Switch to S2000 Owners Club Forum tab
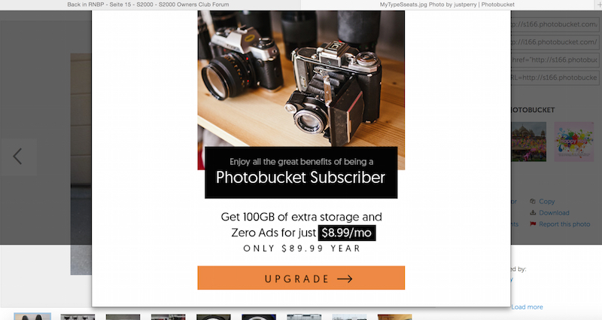602x320 pixels. (148, 5)
